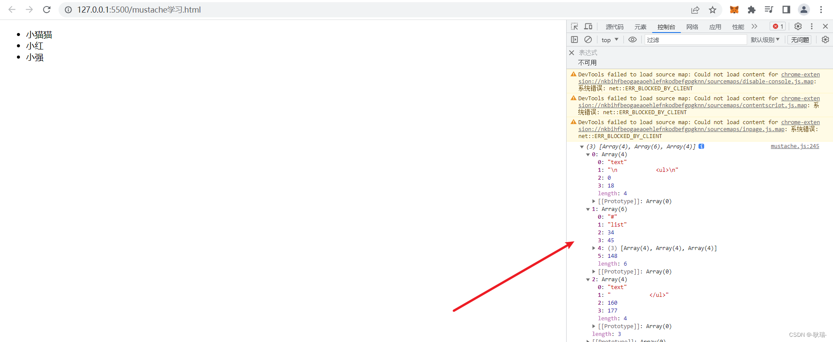Screen dimensions: 833x342
Task: Remove the live expression 表达式
Action: tap(571, 53)
